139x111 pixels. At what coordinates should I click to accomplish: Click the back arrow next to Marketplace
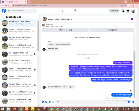3,17
